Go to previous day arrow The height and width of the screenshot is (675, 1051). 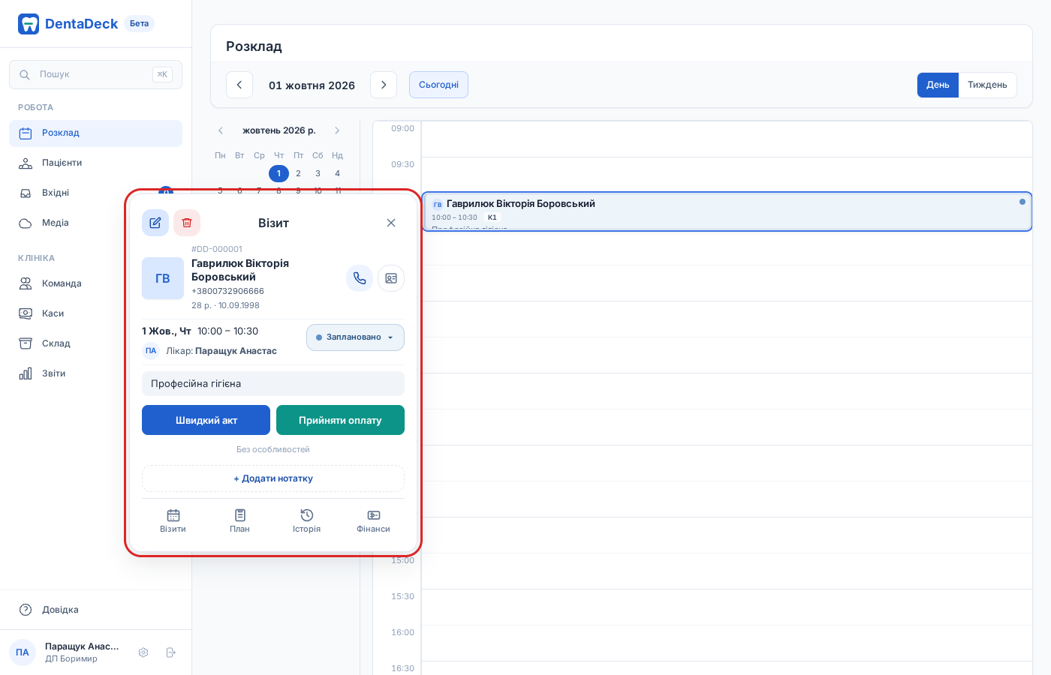click(x=239, y=85)
